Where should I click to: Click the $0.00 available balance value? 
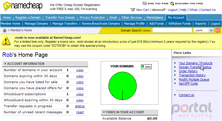(x=152, y=118)
